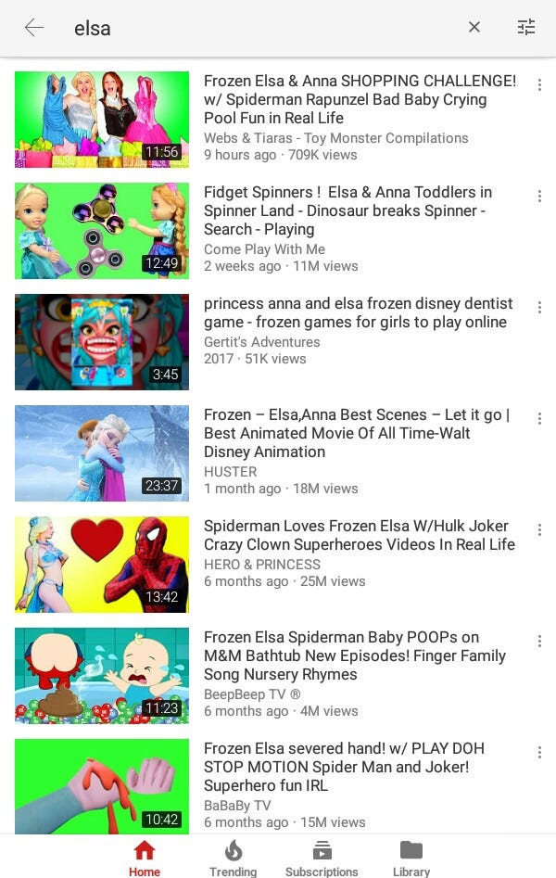The height and width of the screenshot is (878, 556).
Task: Open the 23:37 Frozen Best Scenes thumbnail
Action: [102, 453]
